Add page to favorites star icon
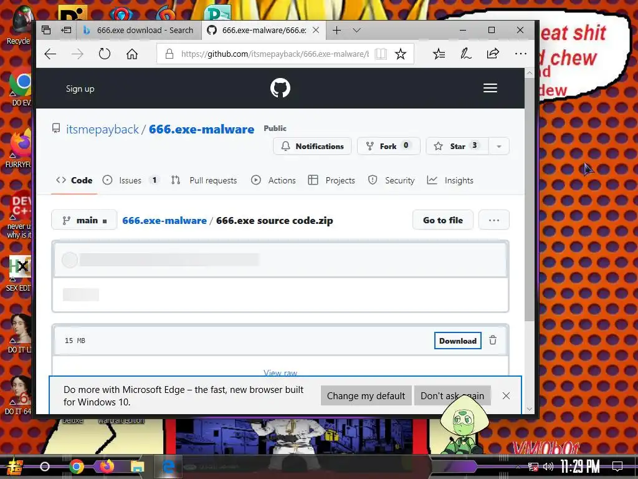The height and width of the screenshot is (479, 638). coord(401,54)
